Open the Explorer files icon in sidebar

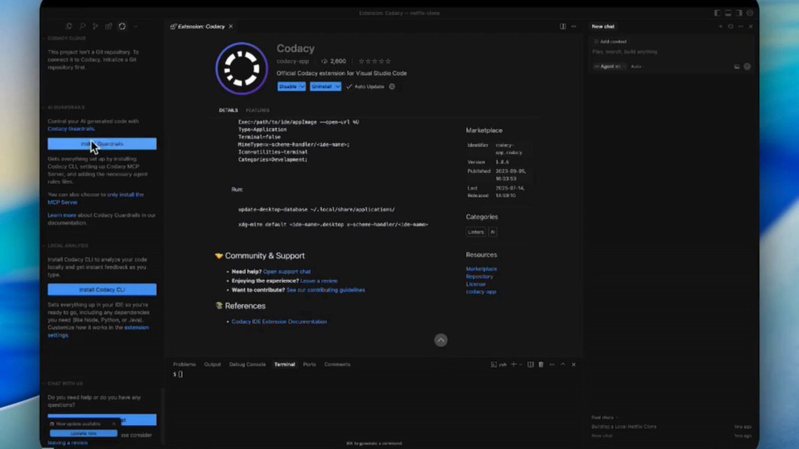(69, 27)
